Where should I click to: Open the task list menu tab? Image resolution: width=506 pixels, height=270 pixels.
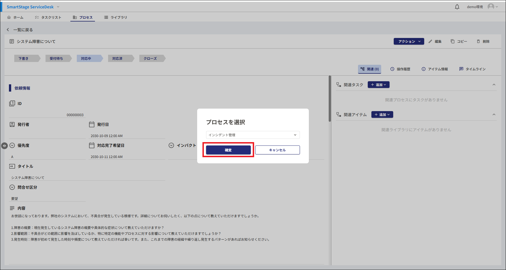pos(48,17)
